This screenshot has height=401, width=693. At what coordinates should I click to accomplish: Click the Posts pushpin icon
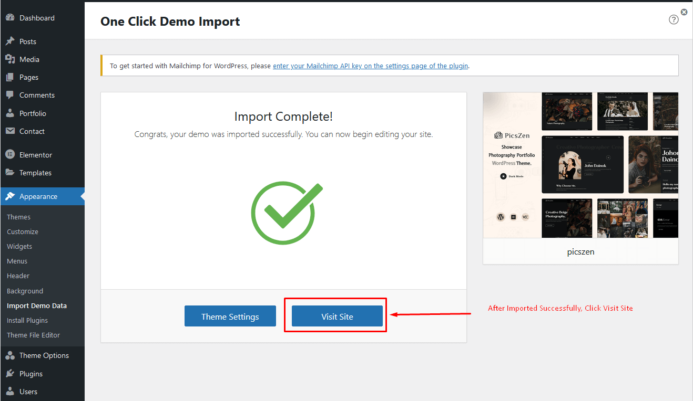pyautogui.click(x=10, y=41)
